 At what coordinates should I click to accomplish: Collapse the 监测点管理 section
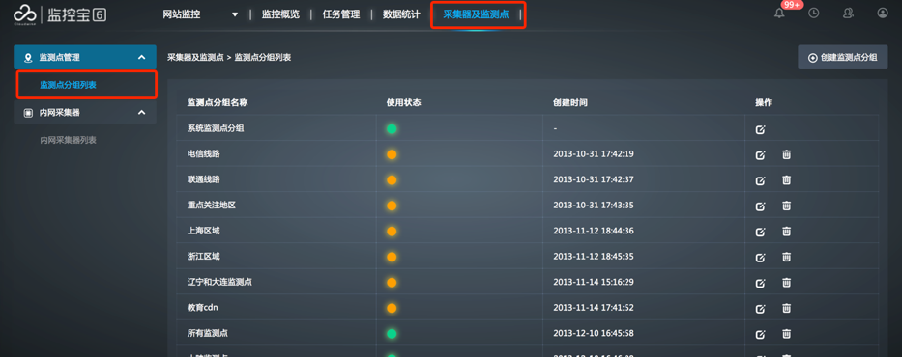[x=142, y=57]
